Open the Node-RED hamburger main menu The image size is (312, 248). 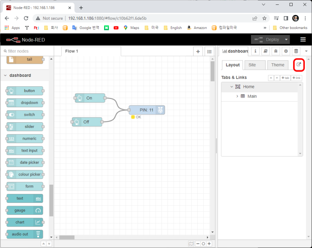pyautogui.click(x=303, y=40)
